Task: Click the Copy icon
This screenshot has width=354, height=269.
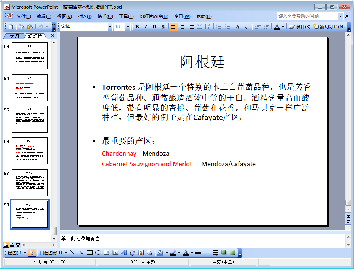Action: (22, 27)
